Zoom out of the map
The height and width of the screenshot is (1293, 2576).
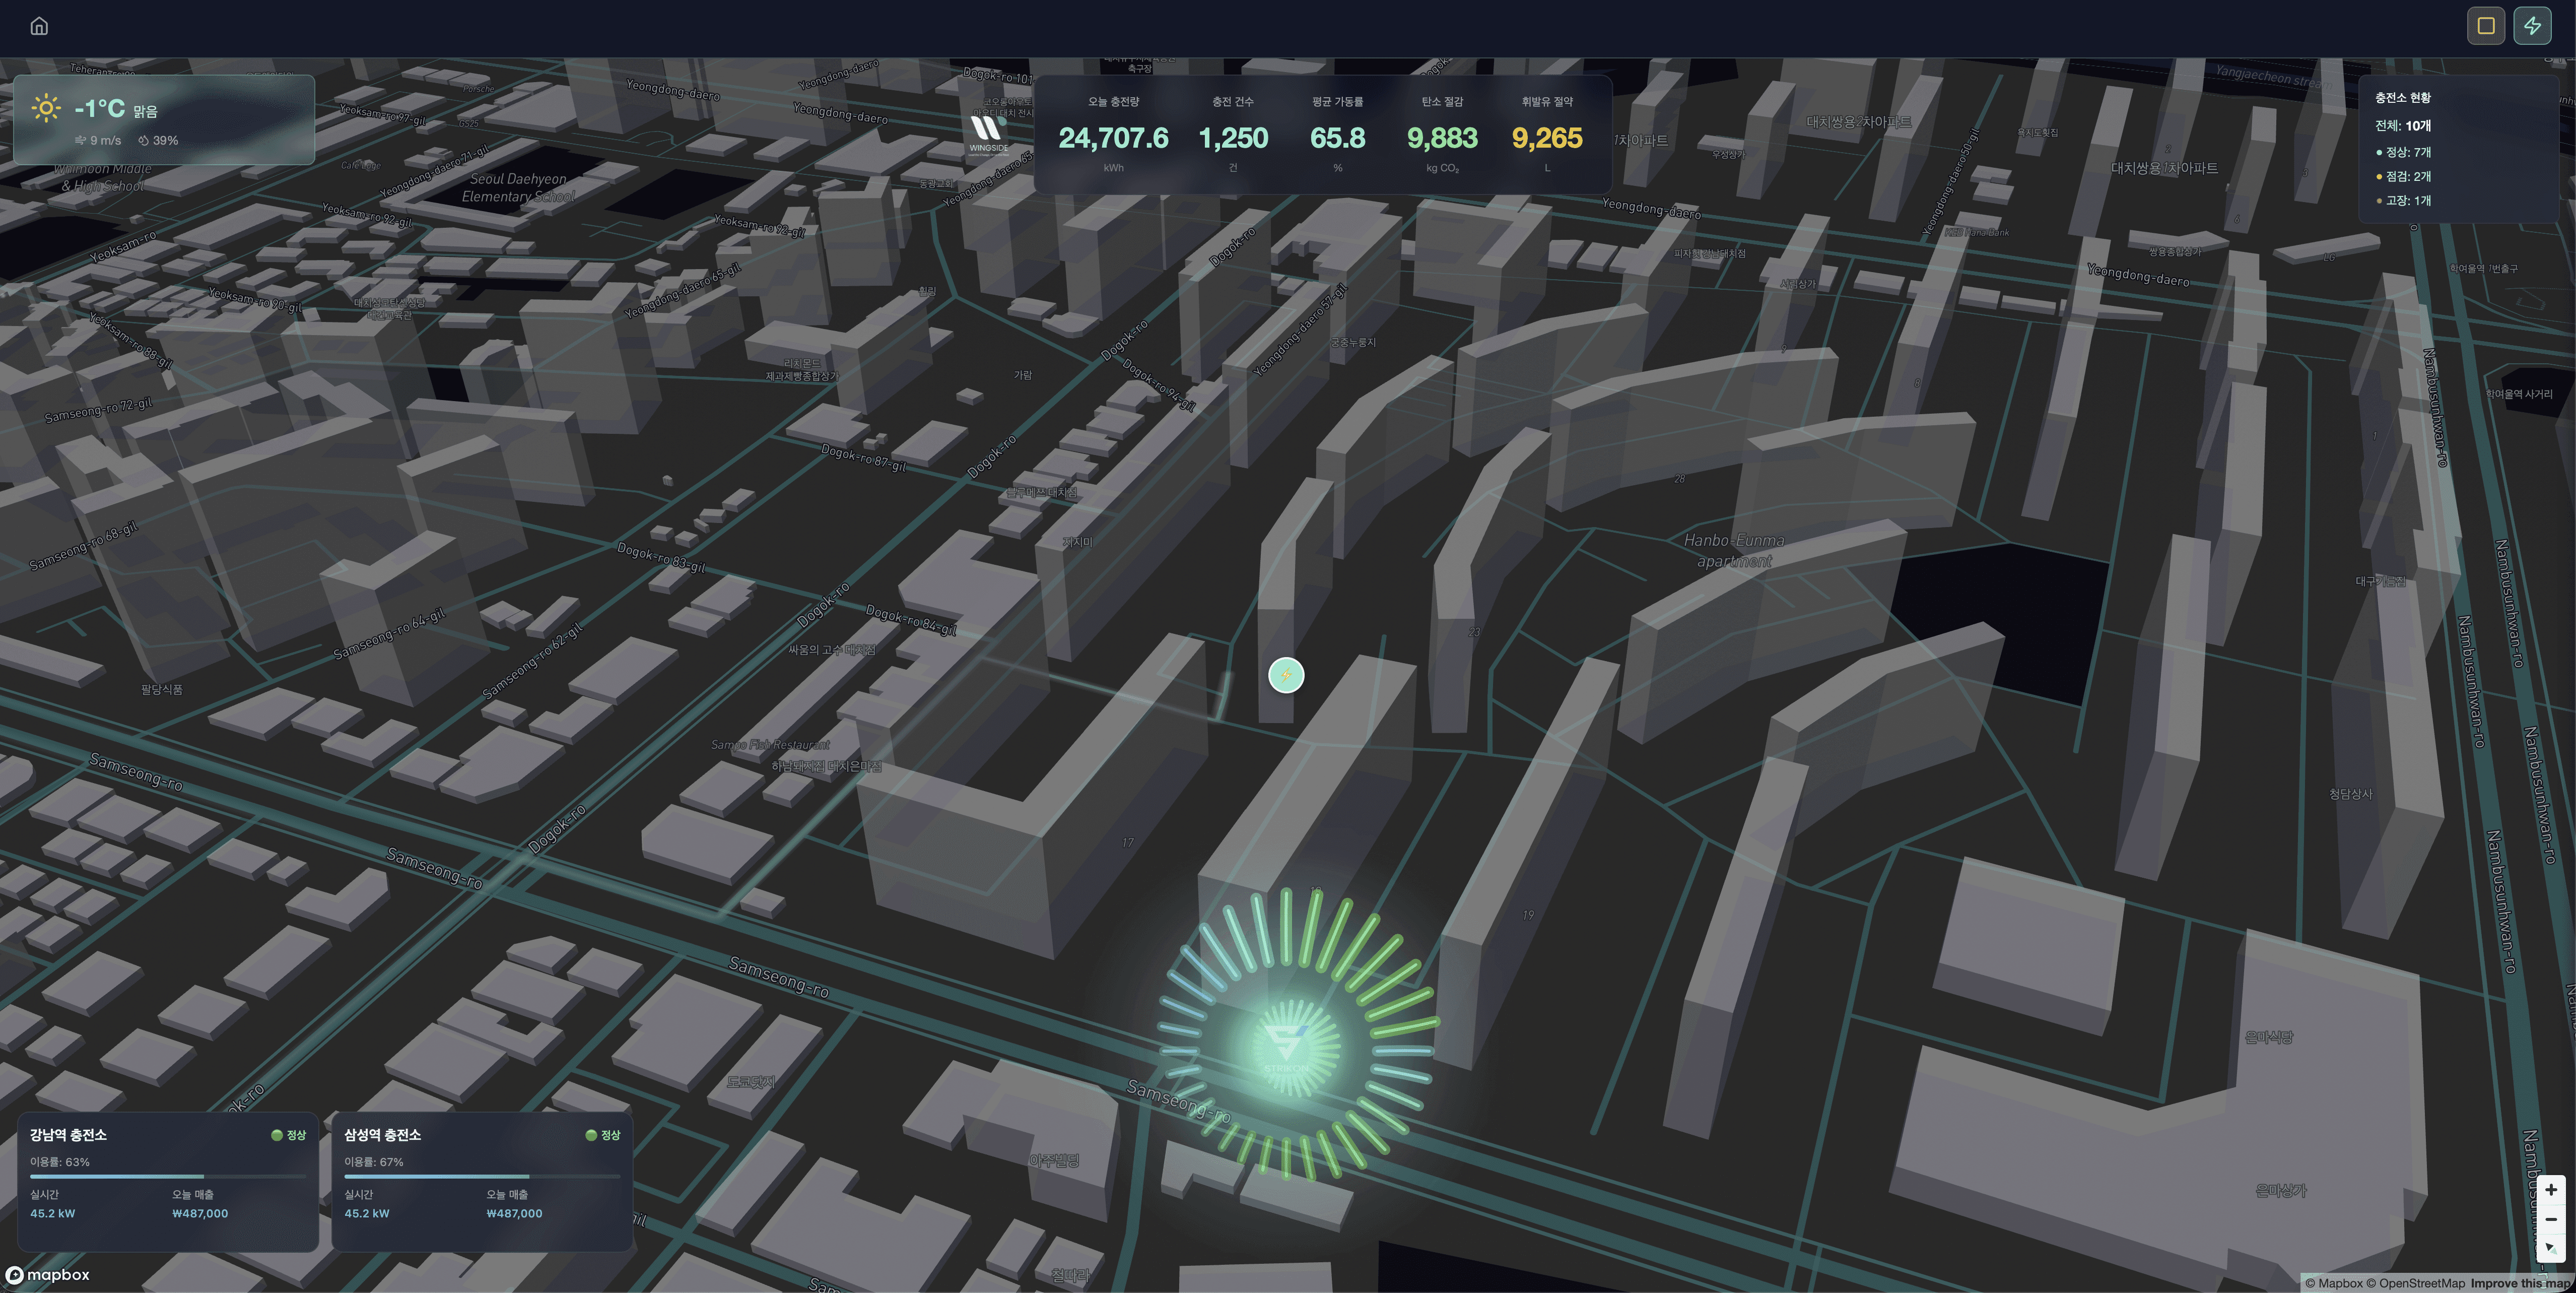click(x=2551, y=1219)
